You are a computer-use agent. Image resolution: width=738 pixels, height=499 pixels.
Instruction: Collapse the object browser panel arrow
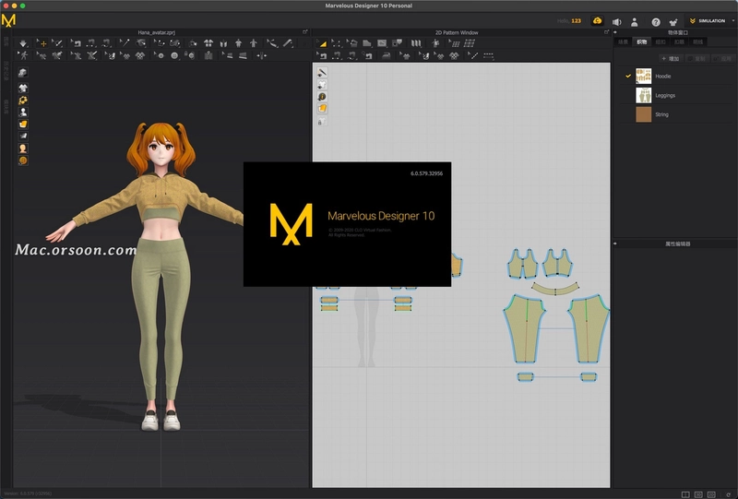[x=615, y=32]
